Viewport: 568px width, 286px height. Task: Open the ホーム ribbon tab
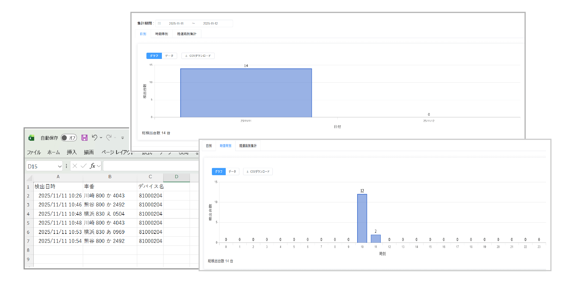click(x=54, y=152)
